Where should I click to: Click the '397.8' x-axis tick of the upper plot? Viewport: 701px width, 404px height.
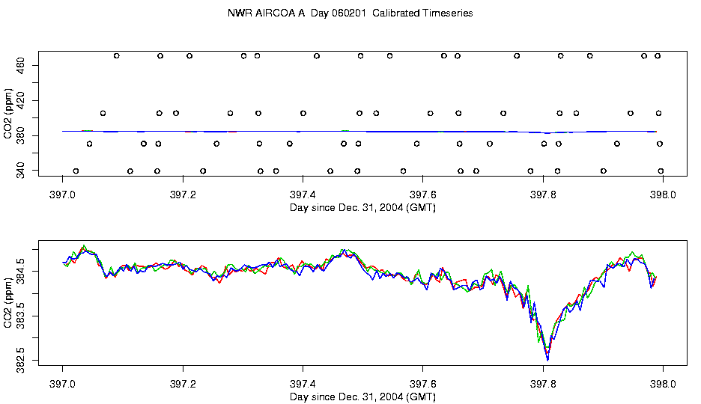[543, 195]
